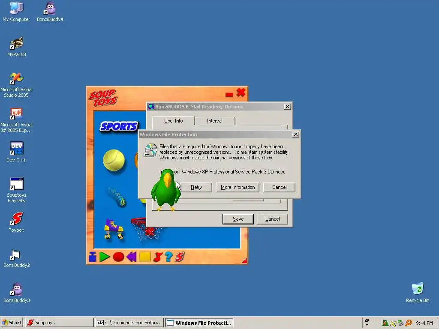Select the MyPal 68 raccoon icon
This screenshot has height=329, width=439.
point(16,47)
